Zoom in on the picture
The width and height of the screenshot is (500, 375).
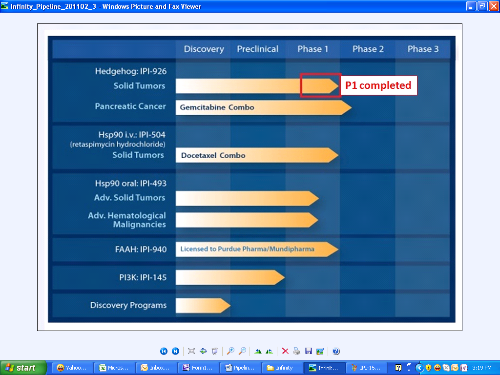coord(230,351)
